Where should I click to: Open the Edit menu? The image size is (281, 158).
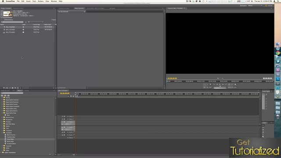(23, 1)
